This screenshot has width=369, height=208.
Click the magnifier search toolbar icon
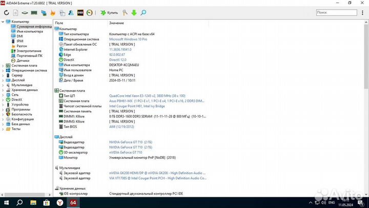[143, 12]
